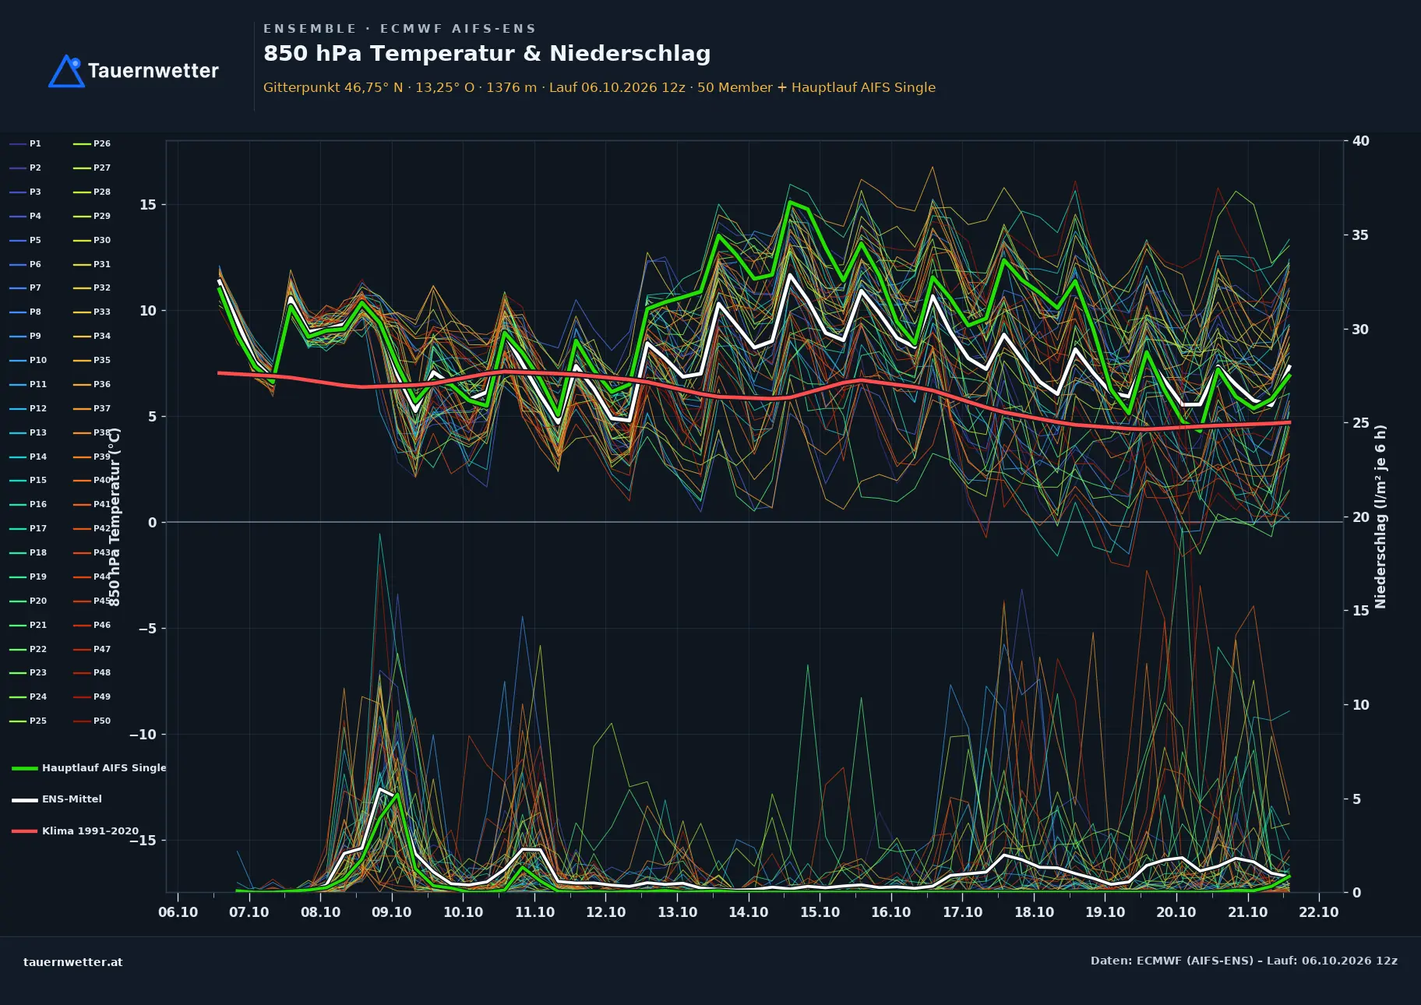Click the 'ENSEMBLE · ECMWF AIFS-ENS' header line

(400, 29)
